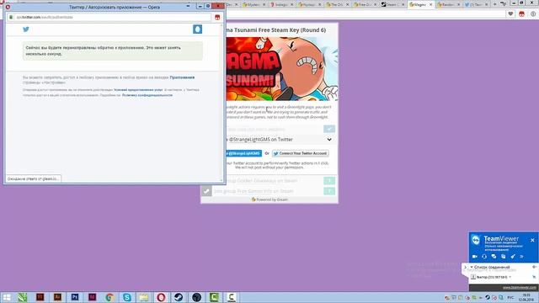539x303 pixels.
Task: Click the circular icon at far right of Opera toolbar
Action: tap(533, 14)
